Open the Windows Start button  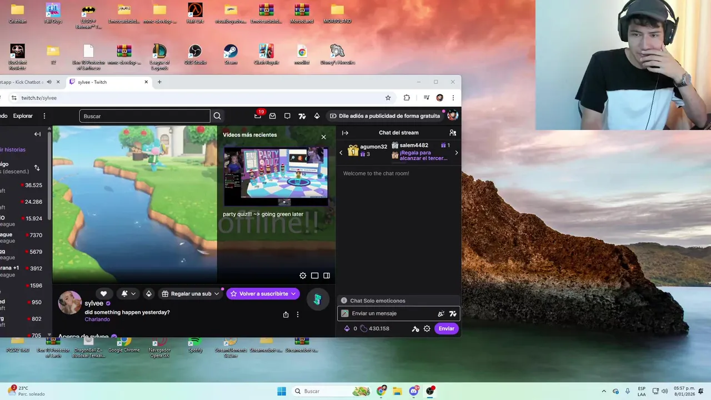tap(282, 391)
